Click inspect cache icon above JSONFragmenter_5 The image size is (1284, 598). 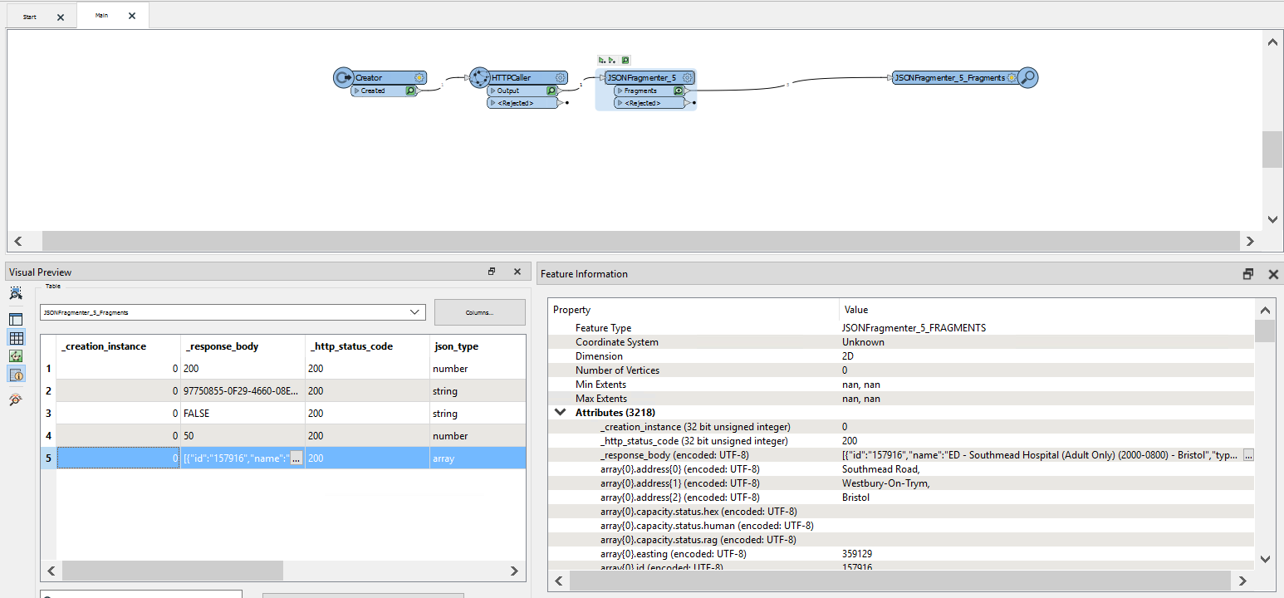(625, 60)
